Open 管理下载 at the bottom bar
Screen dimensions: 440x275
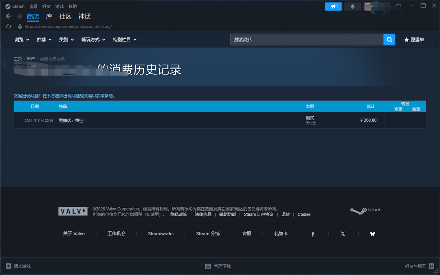[x=218, y=266]
